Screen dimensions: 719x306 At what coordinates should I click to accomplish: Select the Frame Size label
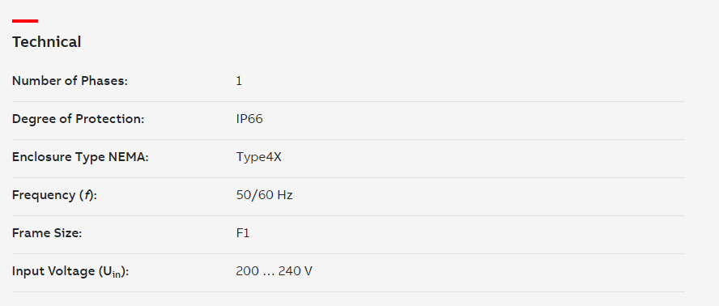tap(47, 233)
